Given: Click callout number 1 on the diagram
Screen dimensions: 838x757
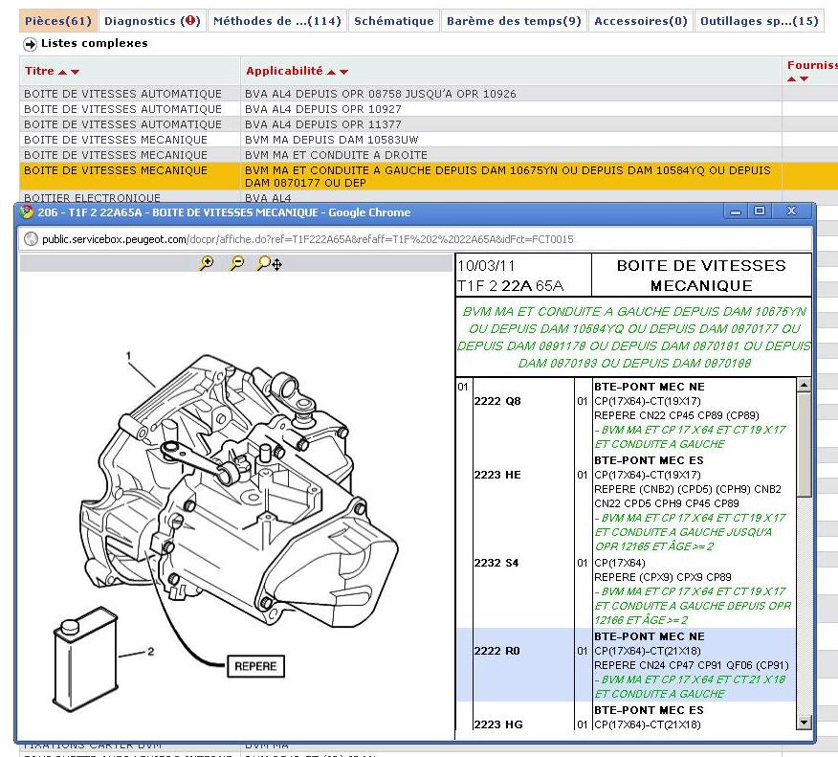Looking at the screenshot, I should click(x=128, y=355).
